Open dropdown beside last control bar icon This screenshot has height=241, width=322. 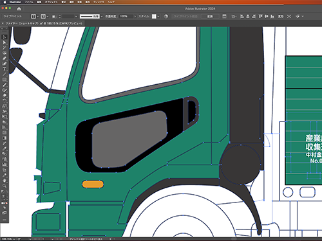pyautogui.click(x=303, y=16)
